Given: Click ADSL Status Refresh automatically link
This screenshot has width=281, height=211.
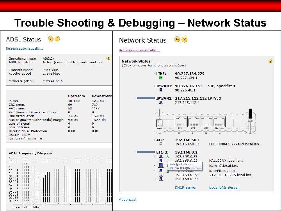Looking at the screenshot, I should [x=24, y=48].
